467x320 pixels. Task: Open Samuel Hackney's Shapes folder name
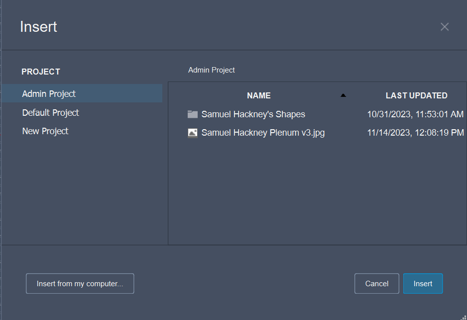click(x=253, y=114)
